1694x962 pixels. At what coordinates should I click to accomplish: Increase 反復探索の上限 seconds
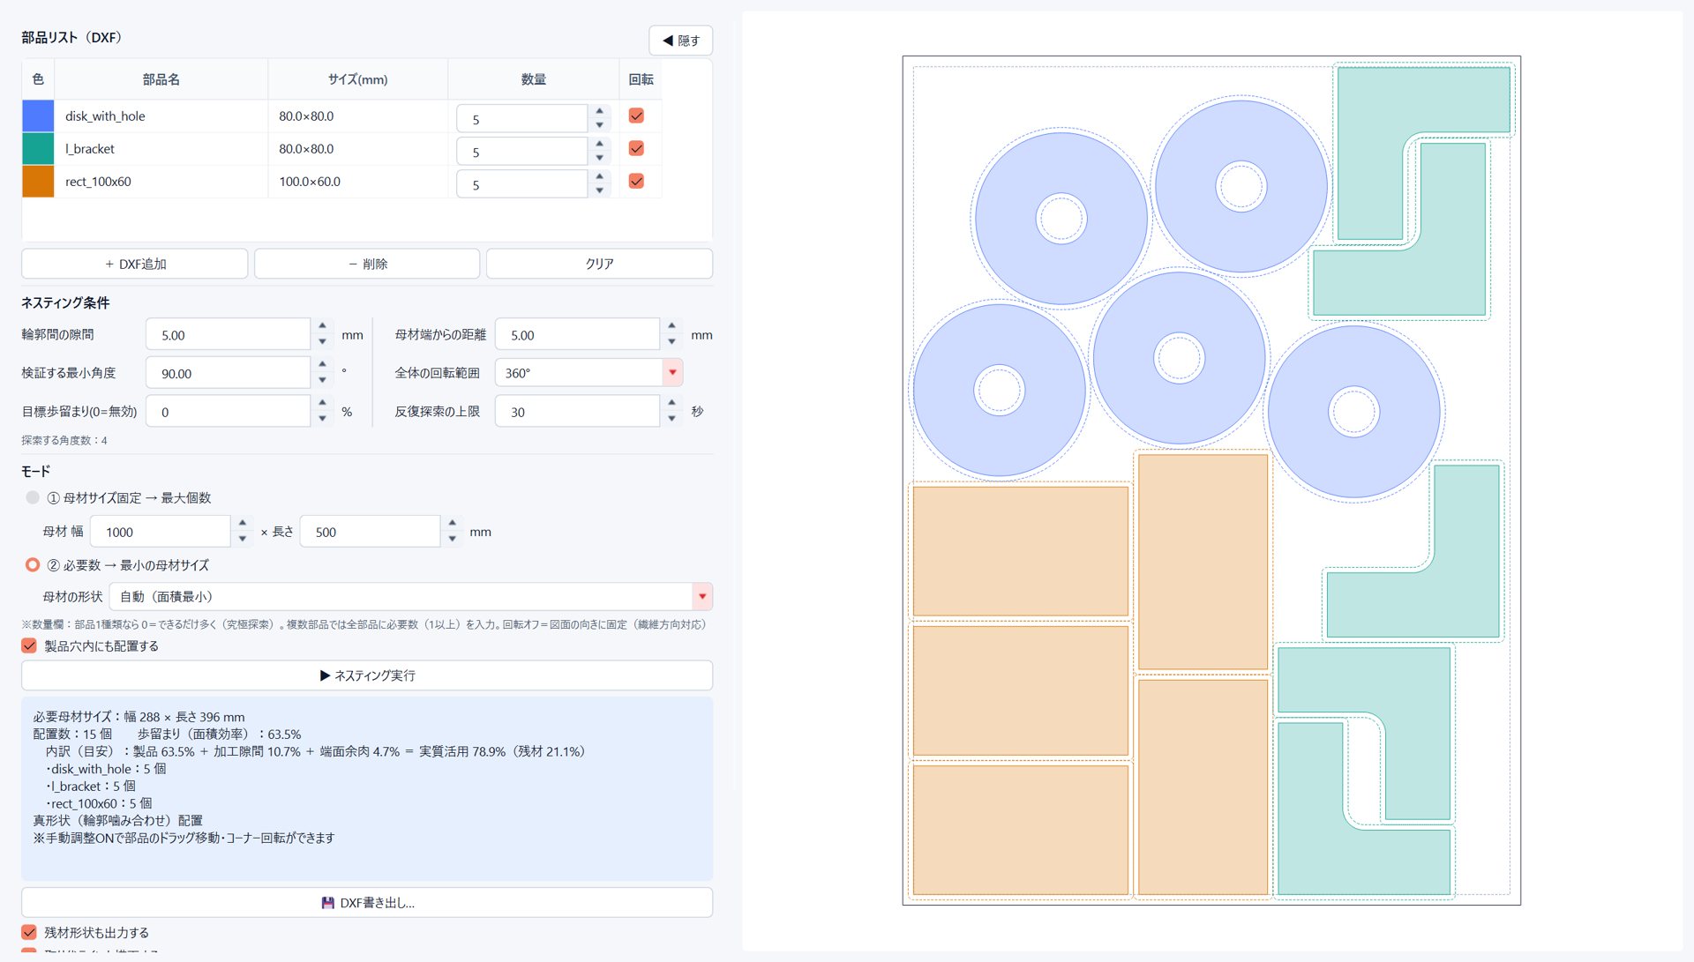pos(672,404)
